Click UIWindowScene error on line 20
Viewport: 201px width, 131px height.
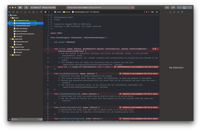click(x=136, y=67)
